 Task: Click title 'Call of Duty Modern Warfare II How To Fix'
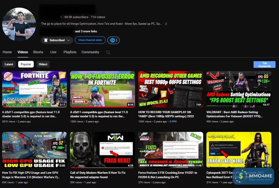pyautogui.click(x=98, y=175)
